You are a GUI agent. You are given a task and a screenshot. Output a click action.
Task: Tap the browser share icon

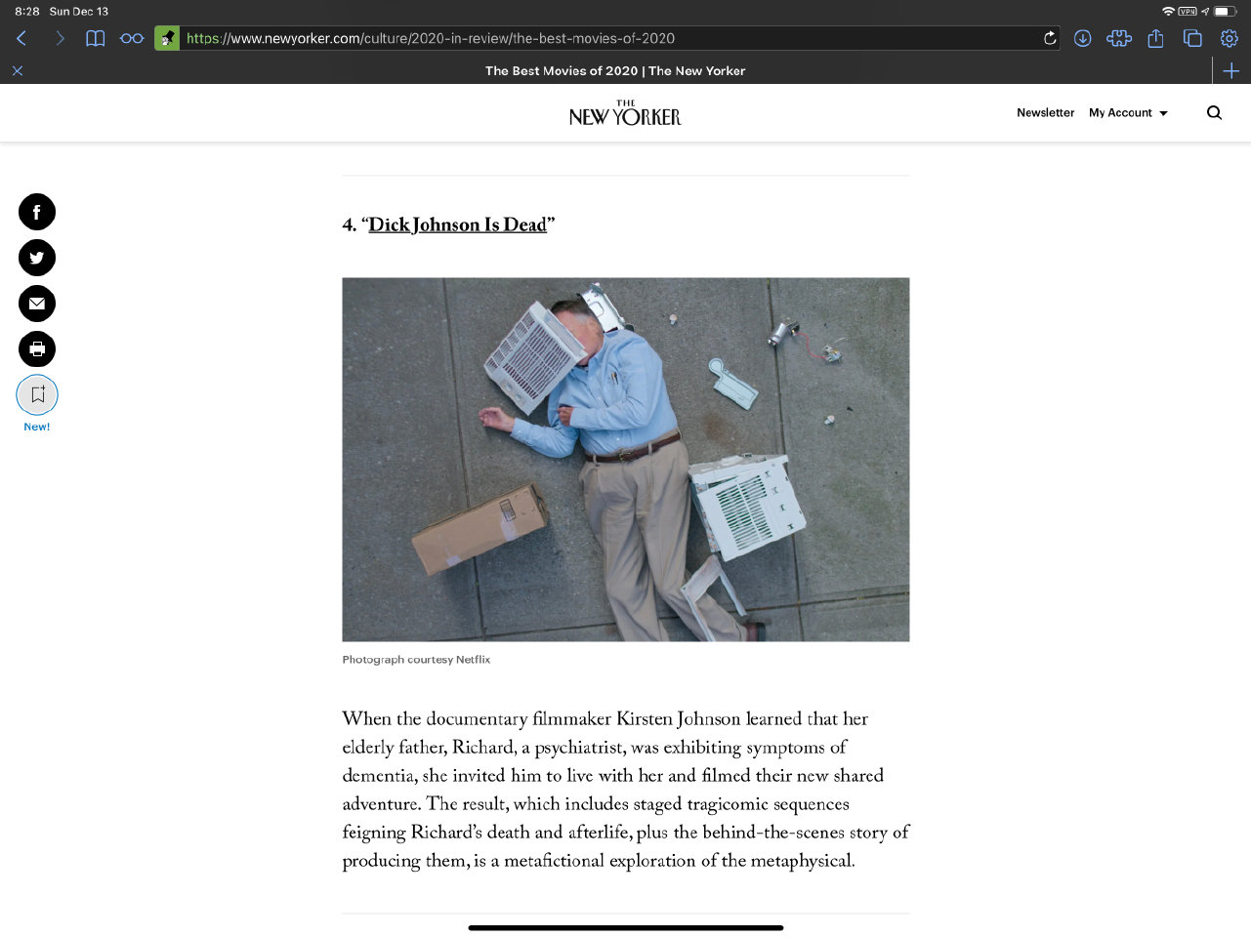tap(1155, 38)
